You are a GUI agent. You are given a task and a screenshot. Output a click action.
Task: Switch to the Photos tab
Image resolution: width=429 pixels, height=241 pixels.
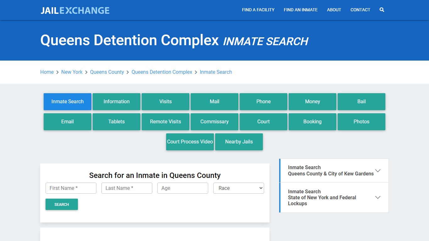click(361, 122)
